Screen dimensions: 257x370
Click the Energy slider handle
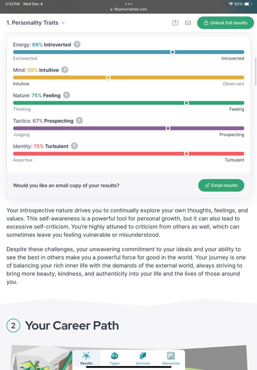172,52
